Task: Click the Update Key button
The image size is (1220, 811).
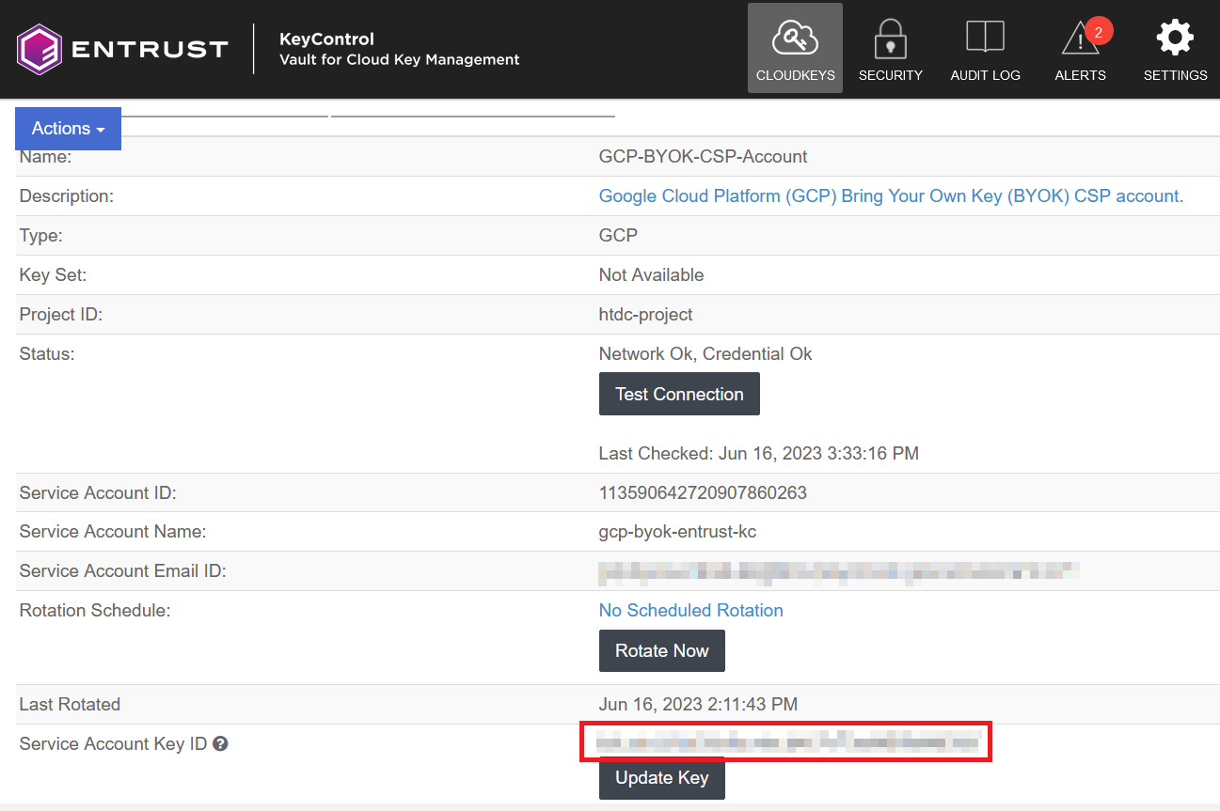Action: point(661,778)
